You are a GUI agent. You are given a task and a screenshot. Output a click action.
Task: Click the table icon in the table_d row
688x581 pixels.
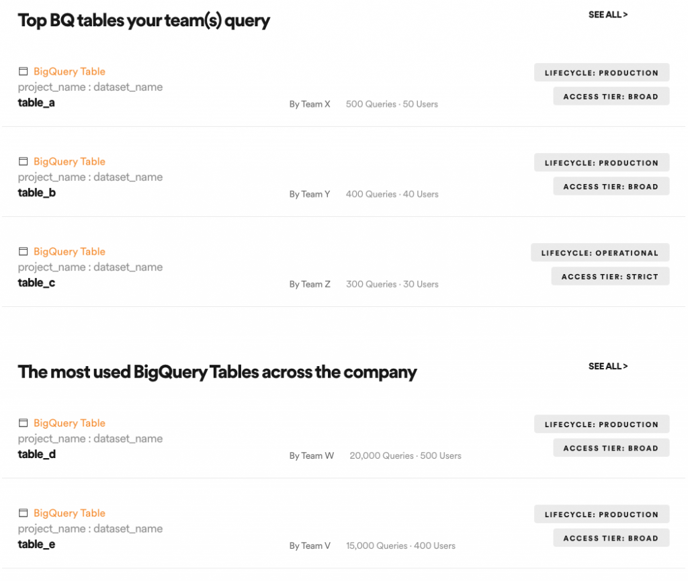point(23,422)
